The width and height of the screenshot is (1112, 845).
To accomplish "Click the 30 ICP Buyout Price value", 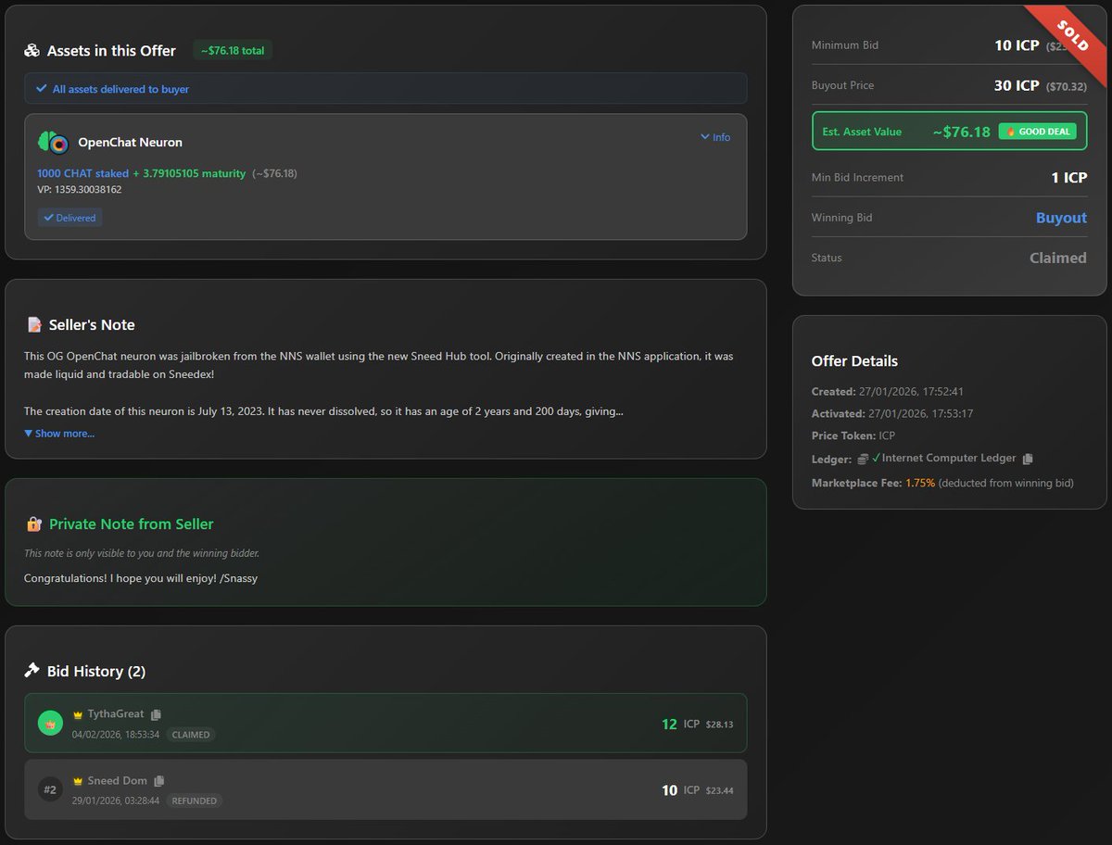I will (x=1017, y=85).
